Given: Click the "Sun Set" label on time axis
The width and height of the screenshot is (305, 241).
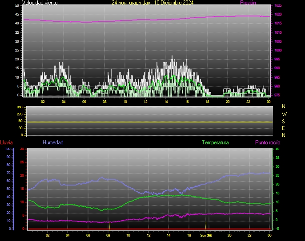Looking at the screenshot, I should 206,235.
